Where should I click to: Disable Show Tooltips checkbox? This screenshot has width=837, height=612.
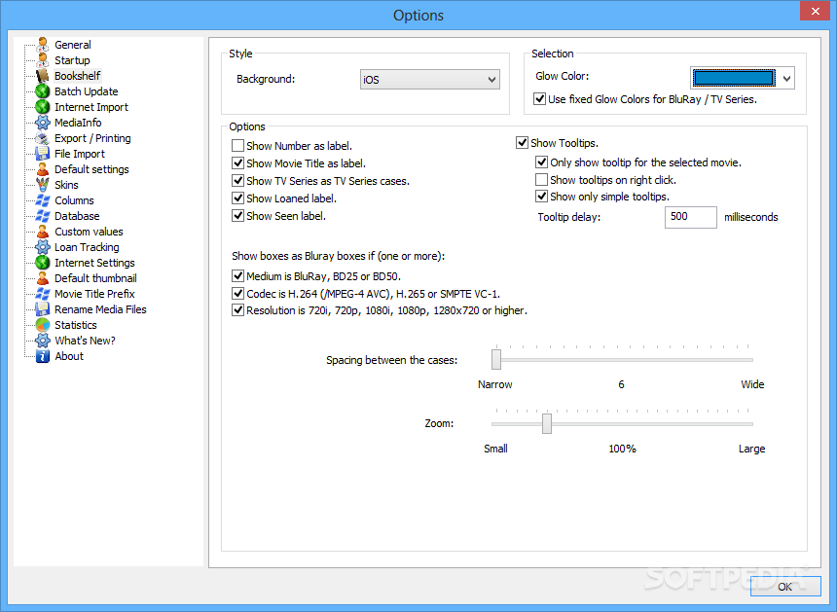pyautogui.click(x=522, y=143)
